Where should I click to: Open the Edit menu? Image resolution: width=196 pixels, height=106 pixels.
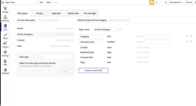click(x=41, y=2)
